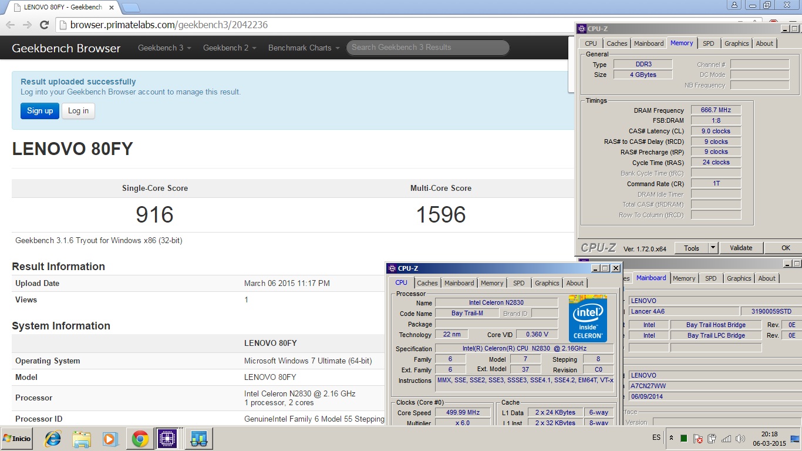Select Caches tab in front CPU-Z window
This screenshot has height=451, width=802.
point(427,283)
